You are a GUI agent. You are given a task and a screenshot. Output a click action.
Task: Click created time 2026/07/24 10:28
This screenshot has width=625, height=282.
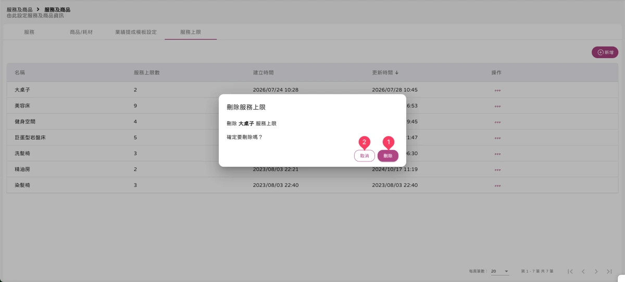pos(276,90)
